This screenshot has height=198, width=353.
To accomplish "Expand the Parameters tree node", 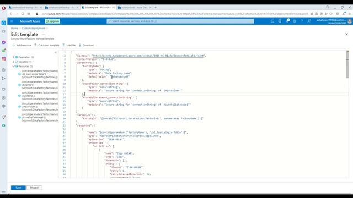I will [x=13, y=57].
